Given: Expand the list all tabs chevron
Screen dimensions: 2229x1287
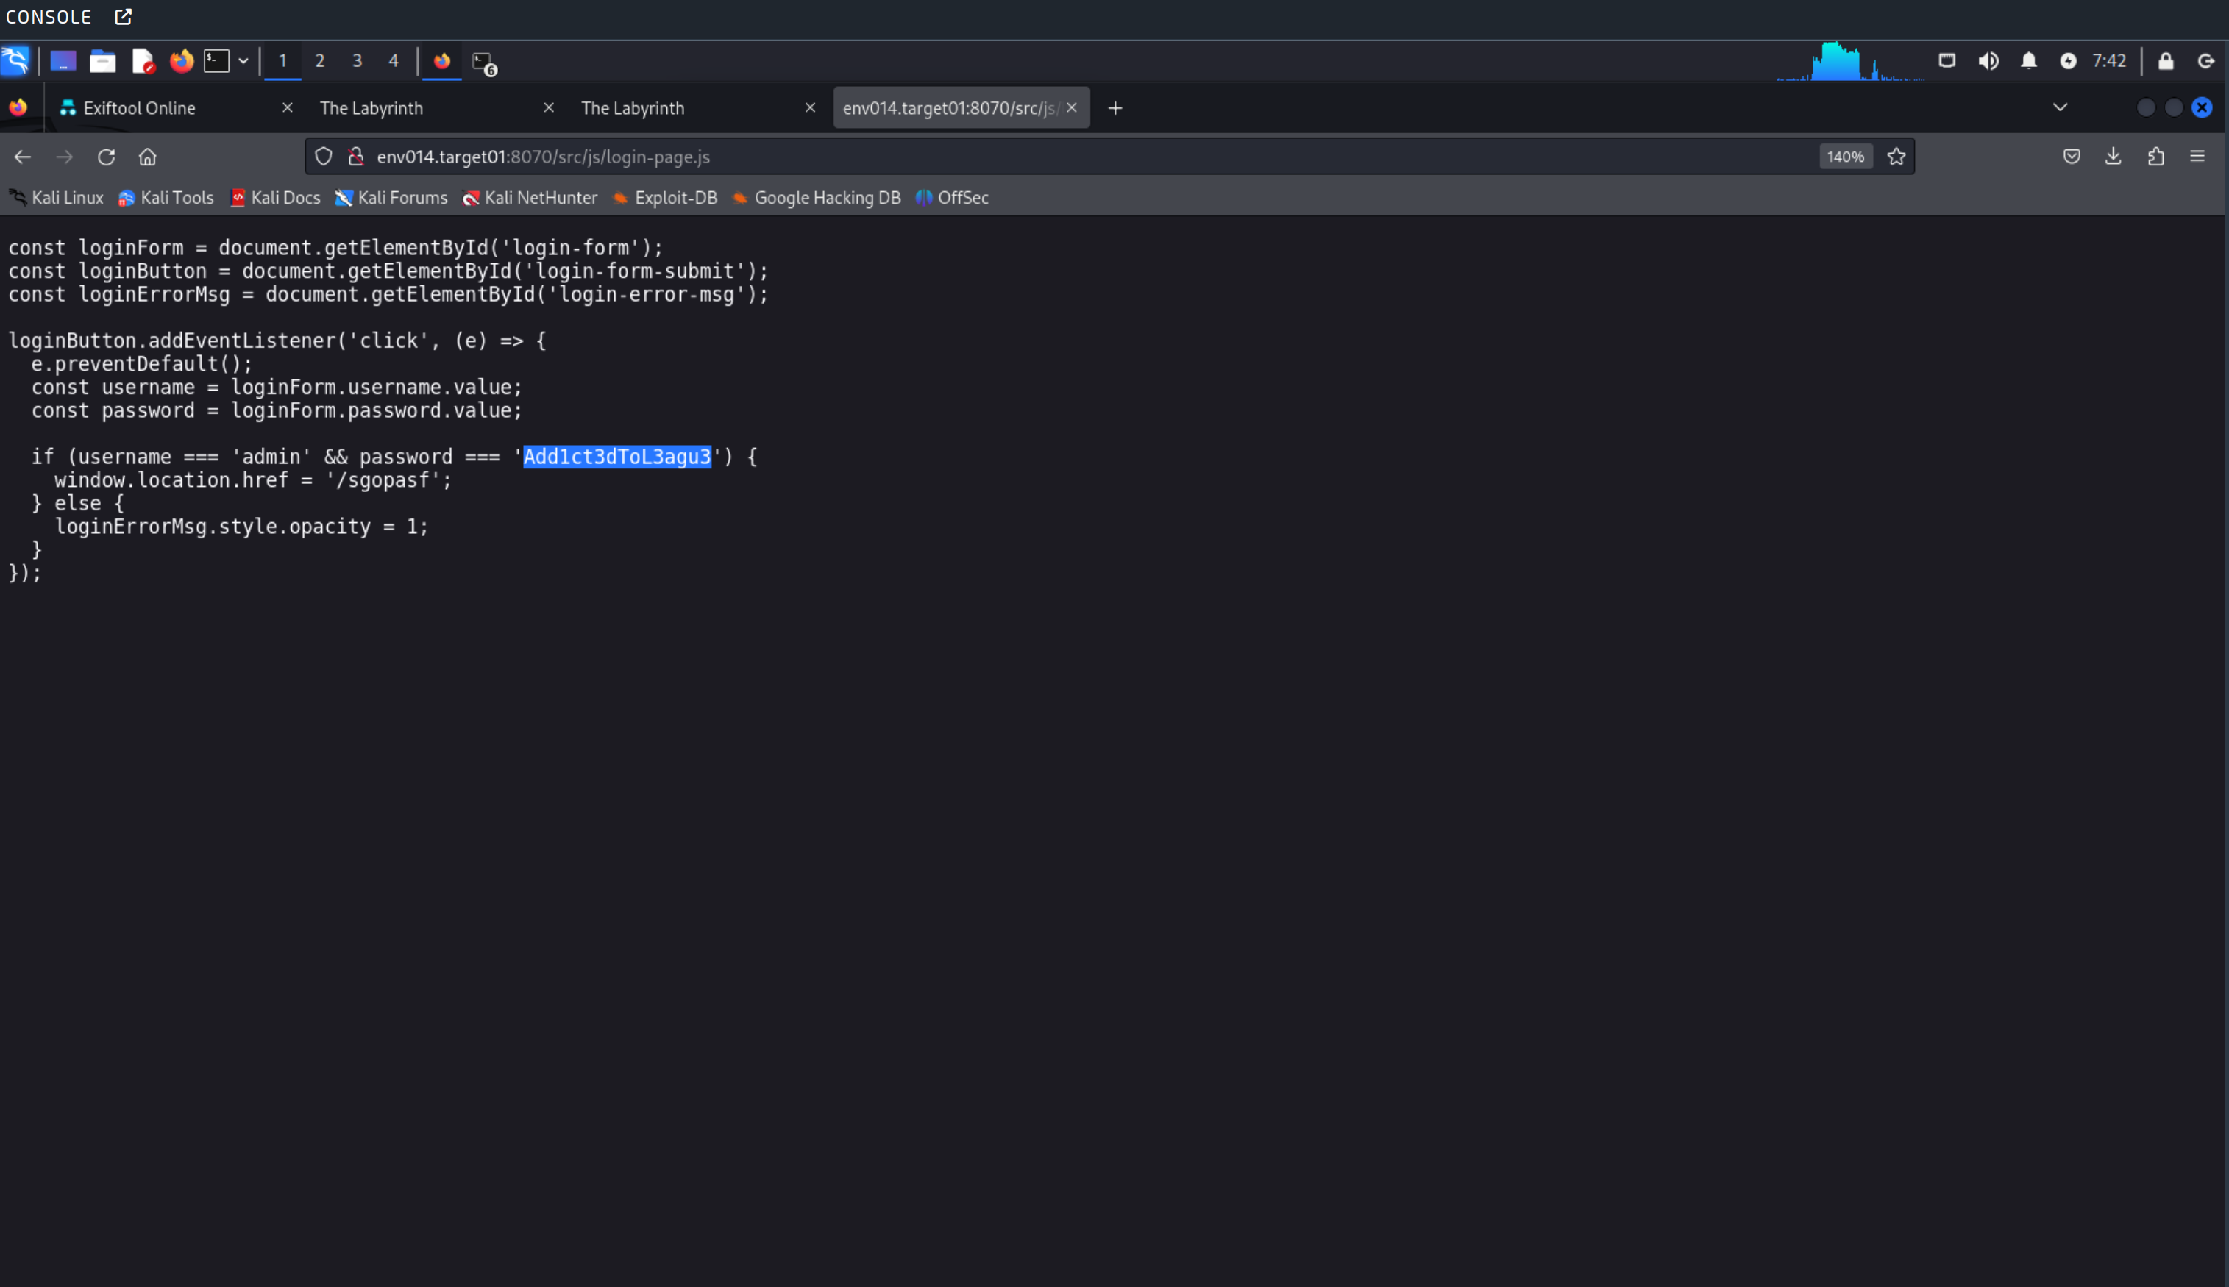Looking at the screenshot, I should [2060, 108].
